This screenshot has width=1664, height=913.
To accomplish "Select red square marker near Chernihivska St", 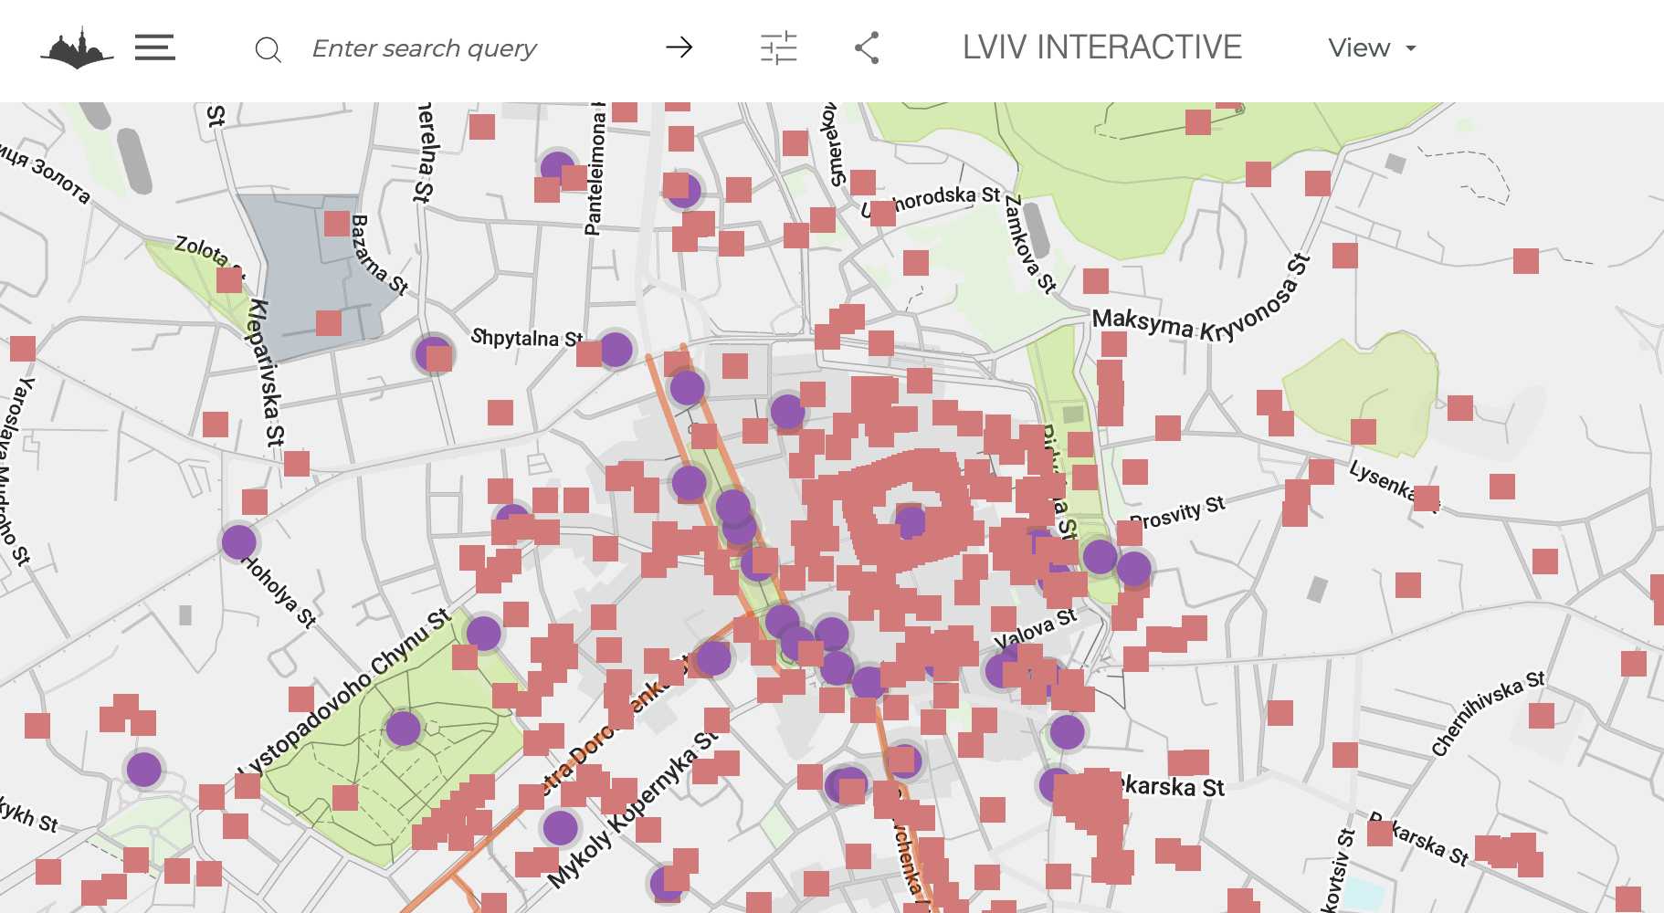I will coord(1541,715).
